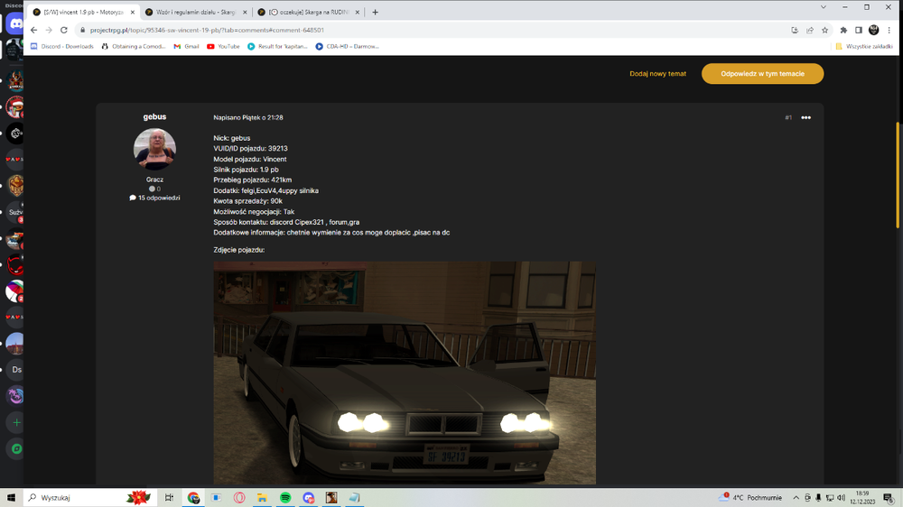The width and height of the screenshot is (903, 507).
Task: Switch to 'Wzór i regulamin działu' tab
Action: tap(195, 12)
